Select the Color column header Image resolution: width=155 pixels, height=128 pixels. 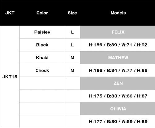point(42,13)
